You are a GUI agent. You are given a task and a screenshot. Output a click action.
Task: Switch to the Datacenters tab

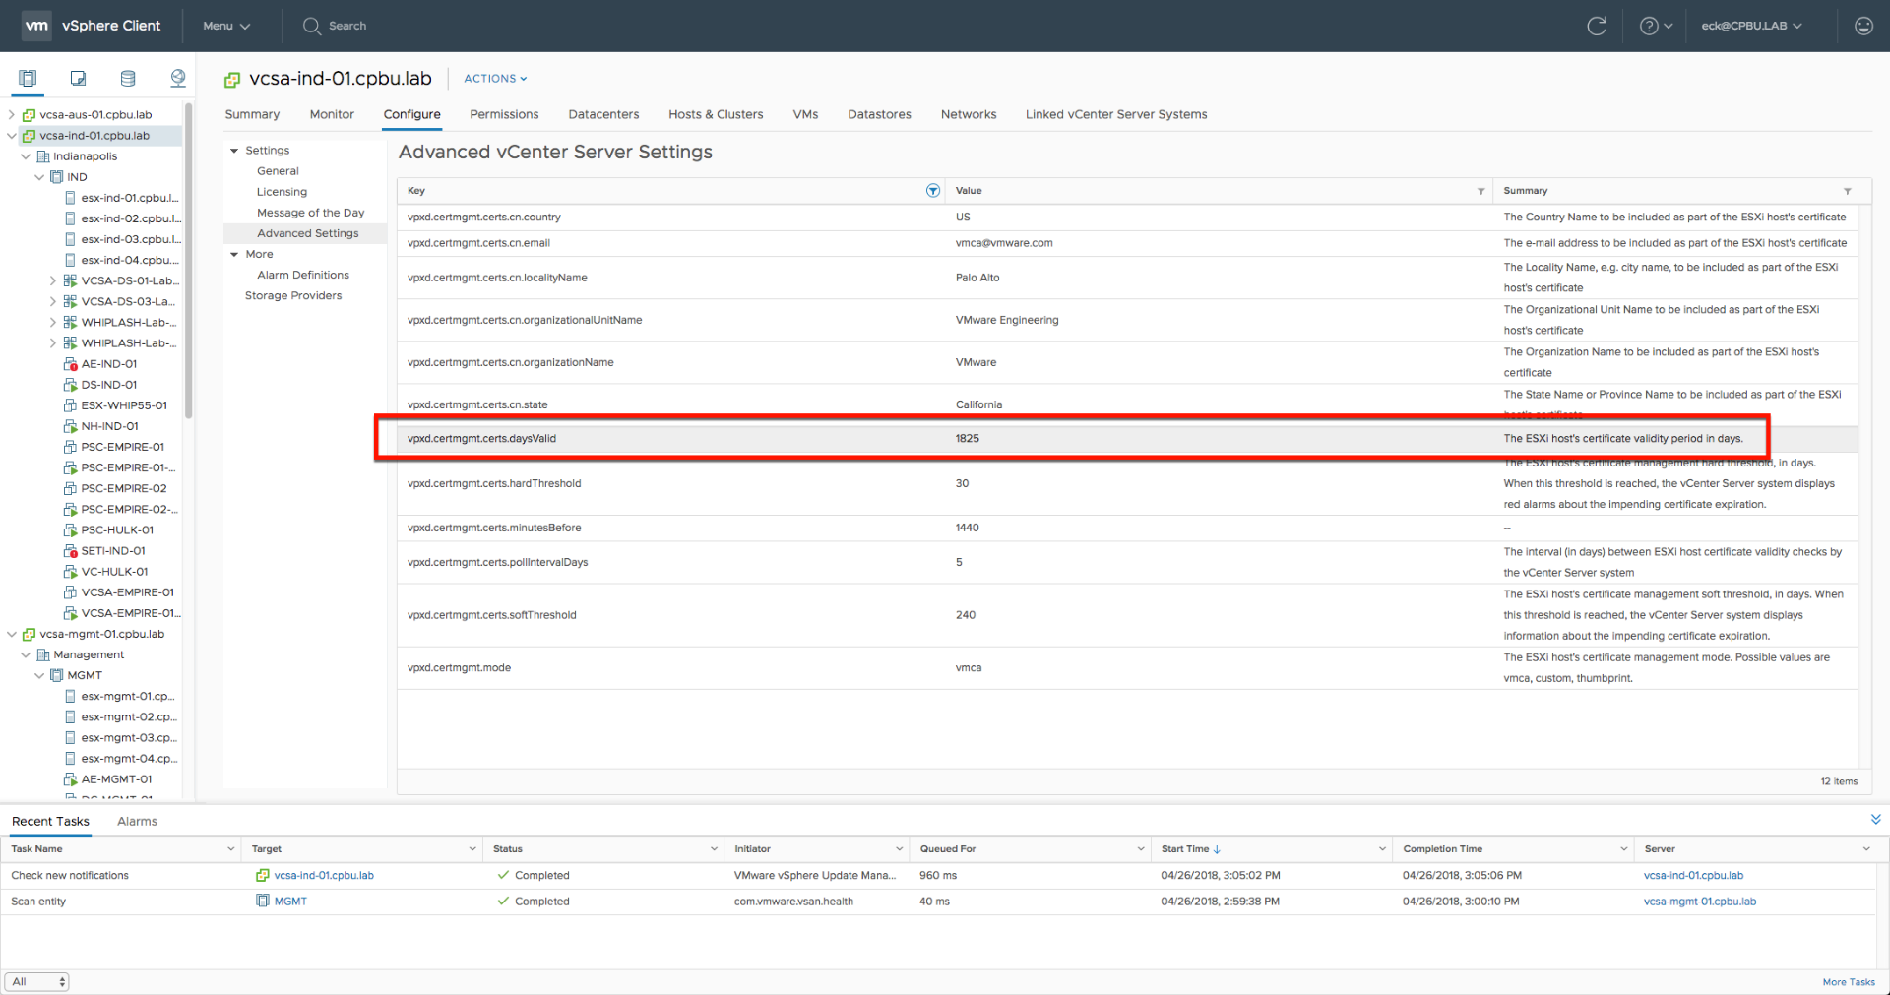coord(603,115)
